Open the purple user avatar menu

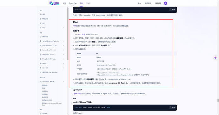[165, 3]
